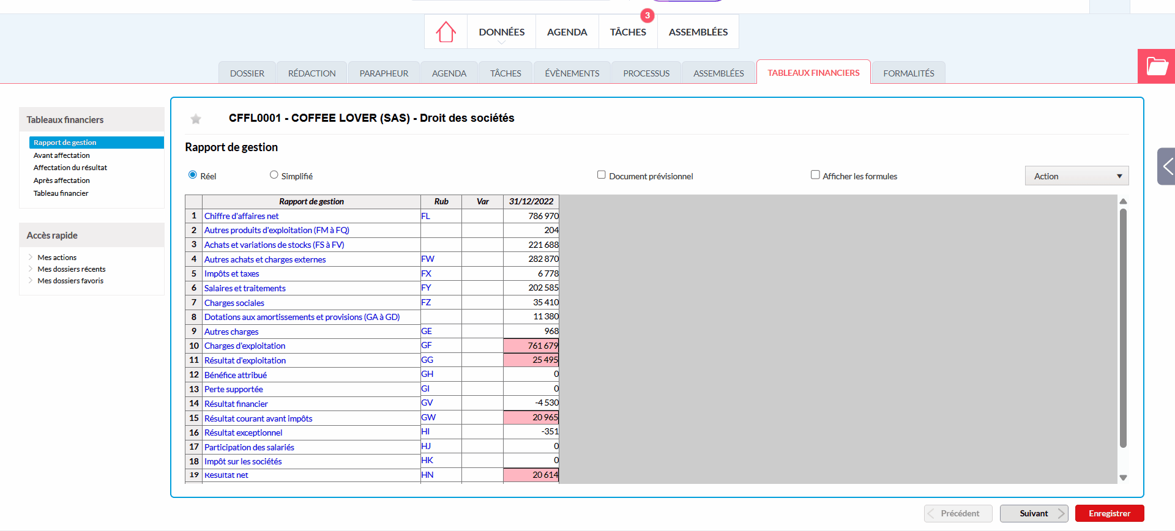Select the highlighted 761 679 cell
Screen dimensions: 1175x531
tap(531, 346)
